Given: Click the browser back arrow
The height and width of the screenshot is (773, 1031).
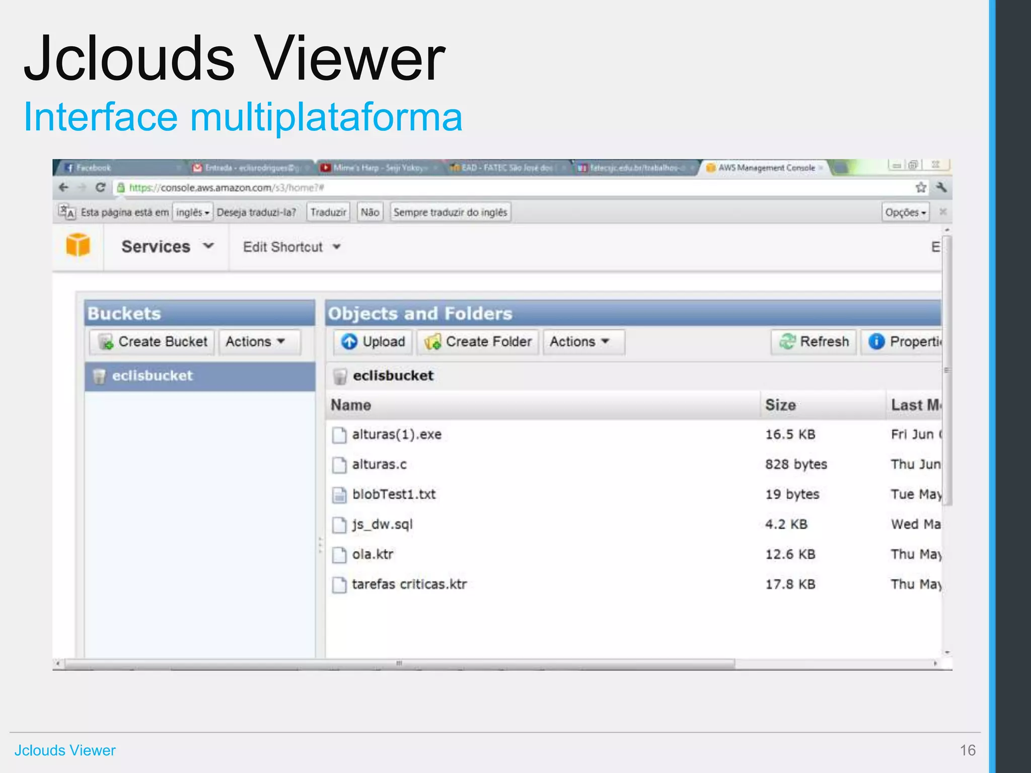Looking at the screenshot, I should click(x=63, y=188).
